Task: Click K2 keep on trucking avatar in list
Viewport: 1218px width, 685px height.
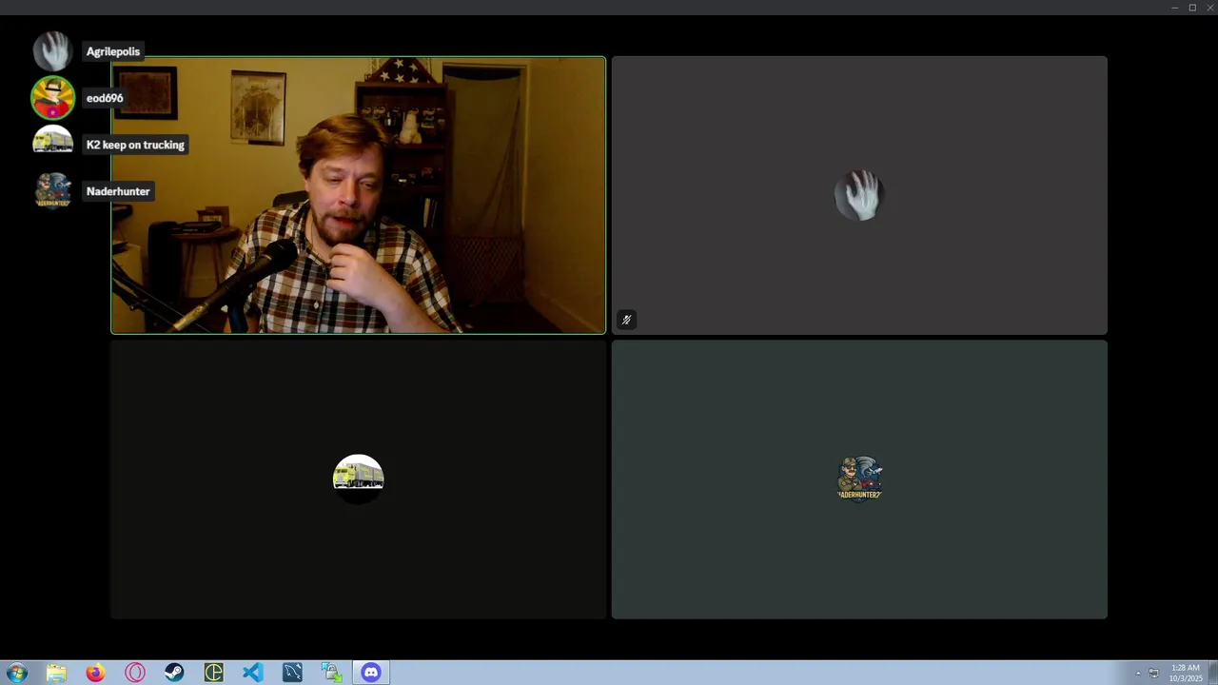Action: pos(52,143)
